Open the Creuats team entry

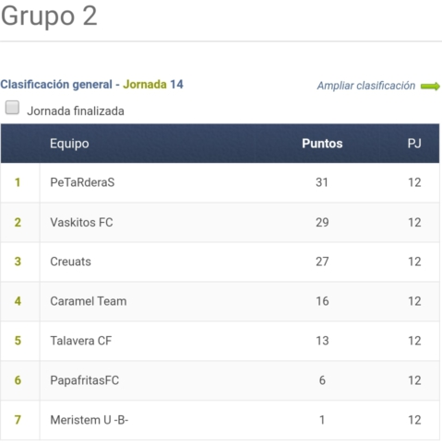click(70, 262)
